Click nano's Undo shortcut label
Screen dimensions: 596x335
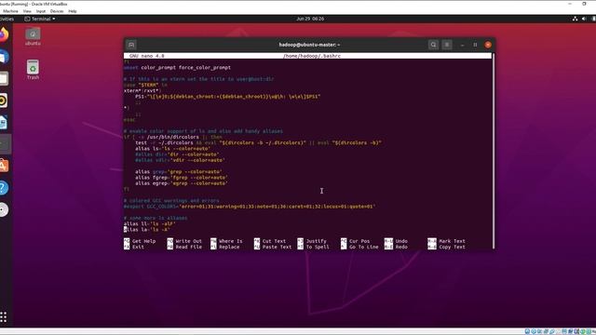pyautogui.click(x=401, y=241)
